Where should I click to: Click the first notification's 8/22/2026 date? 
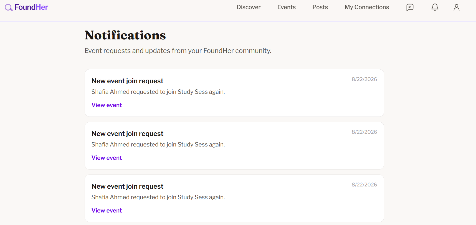click(364, 79)
